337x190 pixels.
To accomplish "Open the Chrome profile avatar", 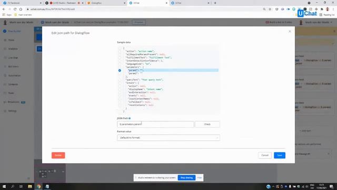I will pos(328,9).
